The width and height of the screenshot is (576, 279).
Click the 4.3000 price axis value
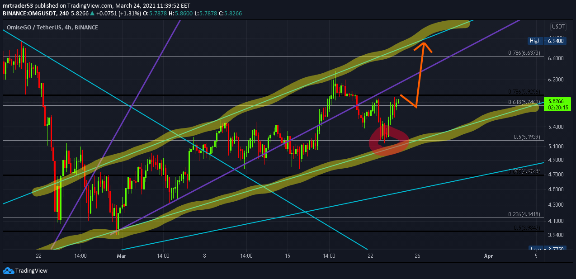click(555, 205)
